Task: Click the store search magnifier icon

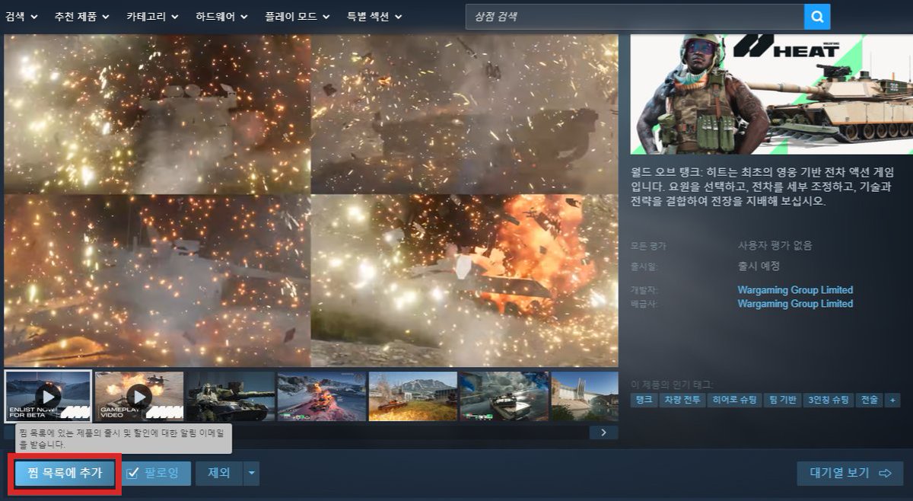Action: pos(817,16)
